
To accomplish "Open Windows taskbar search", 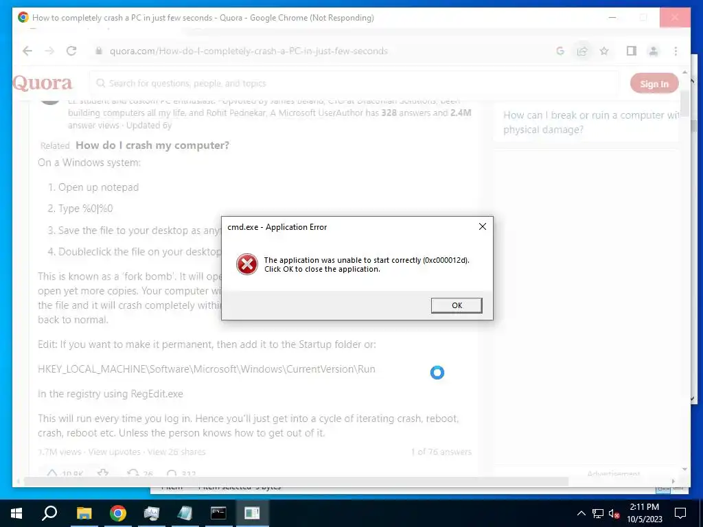I will [x=49, y=513].
